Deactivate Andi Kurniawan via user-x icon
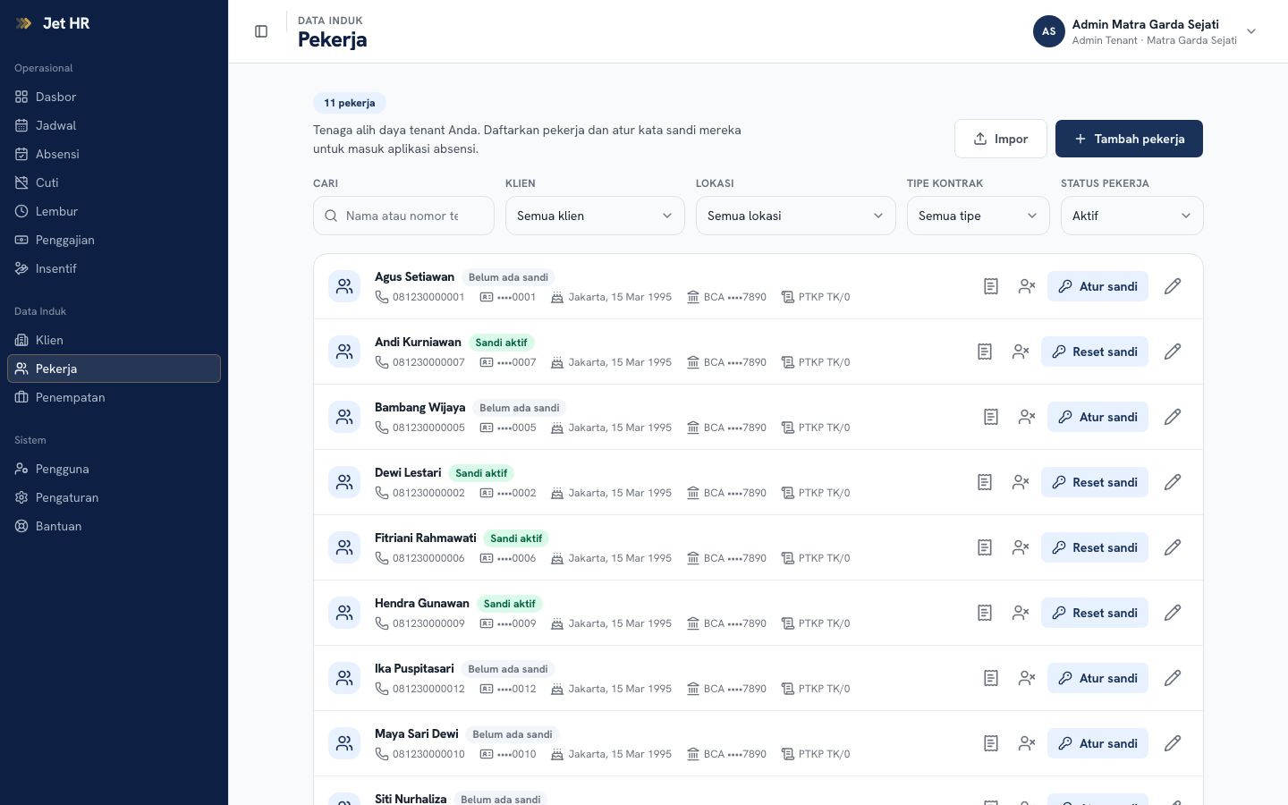Image resolution: width=1288 pixels, height=805 pixels. coord(1021,352)
